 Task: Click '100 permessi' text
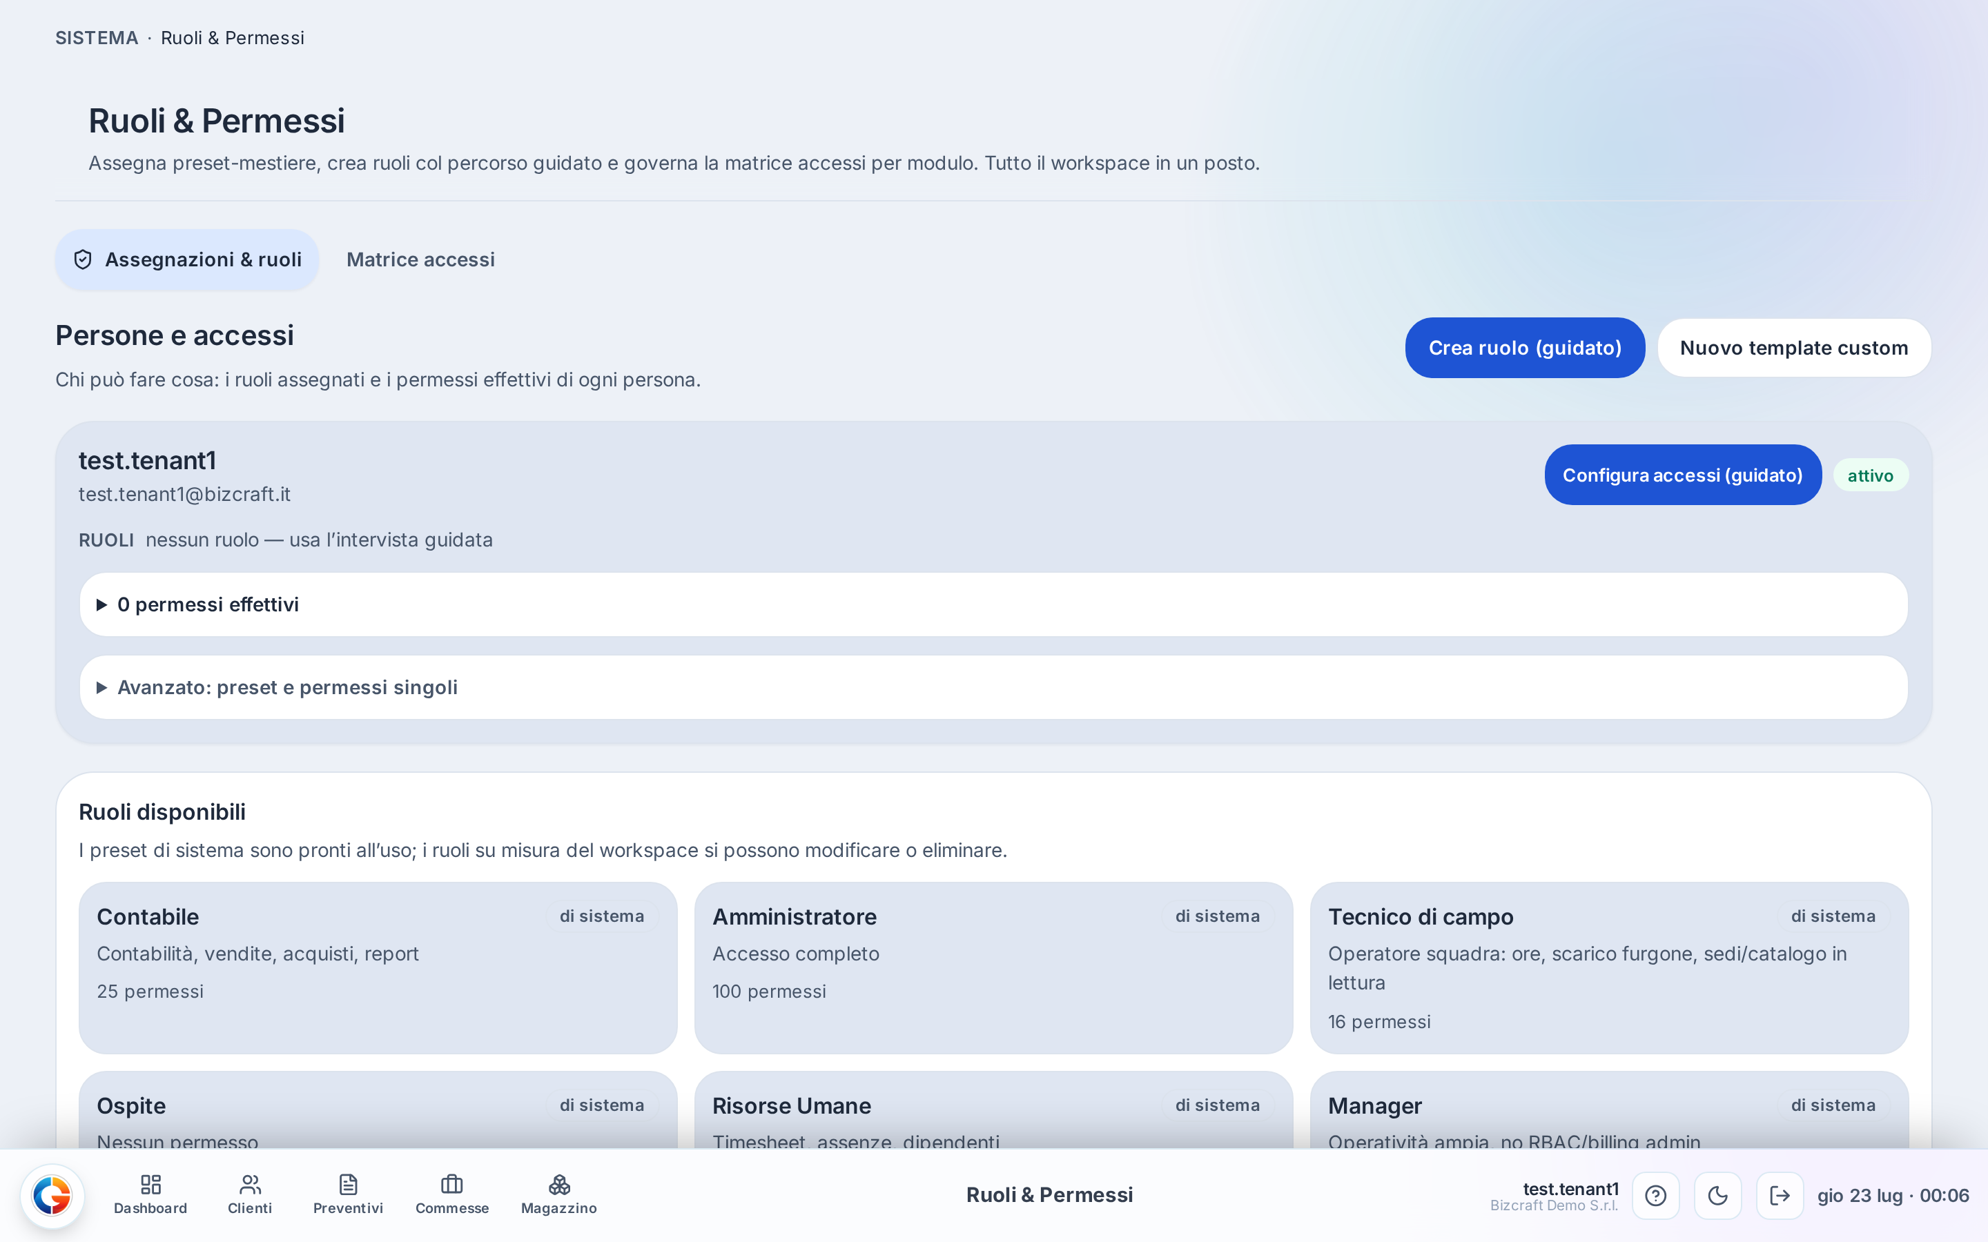[769, 992]
